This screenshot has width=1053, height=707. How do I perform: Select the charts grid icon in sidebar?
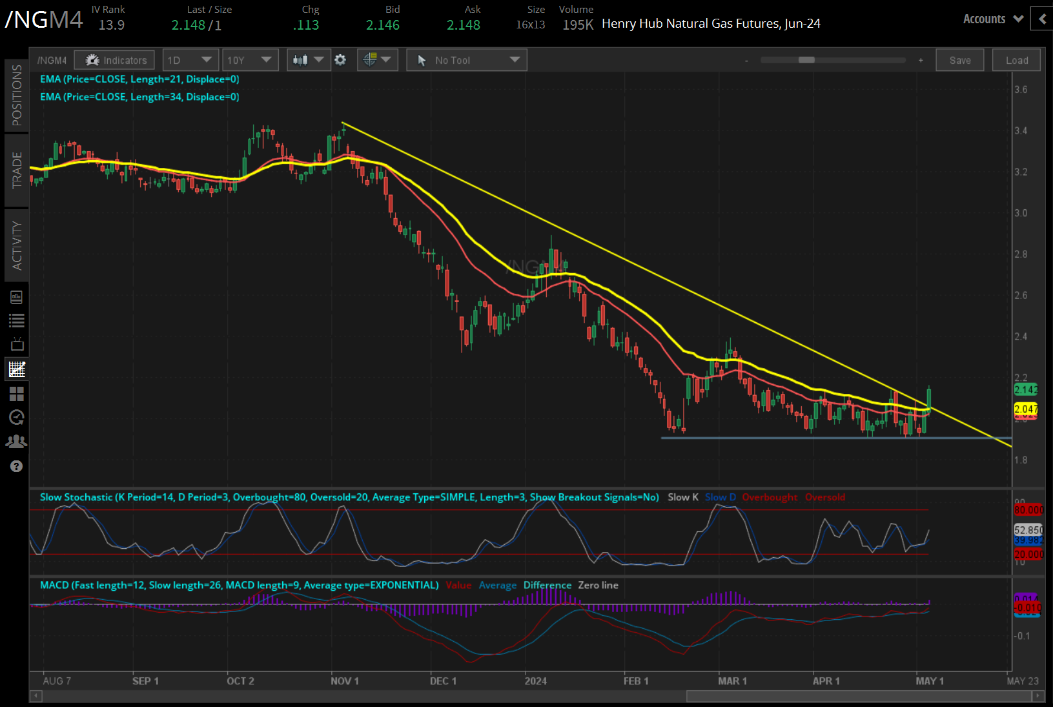[x=17, y=369]
